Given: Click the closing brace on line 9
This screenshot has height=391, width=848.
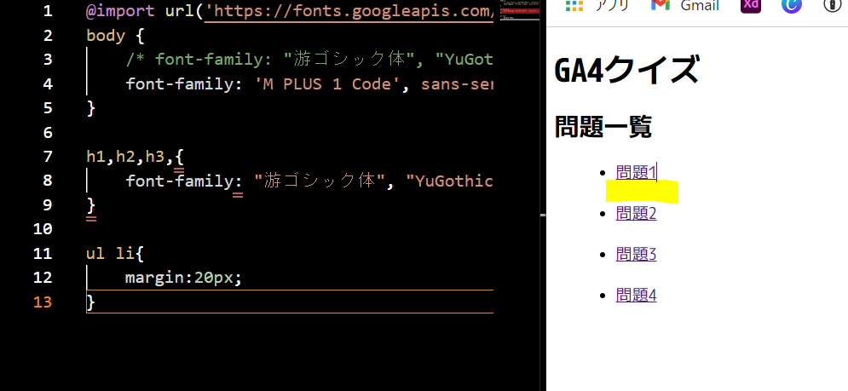Looking at the screenshot, I should click(91, 205).
